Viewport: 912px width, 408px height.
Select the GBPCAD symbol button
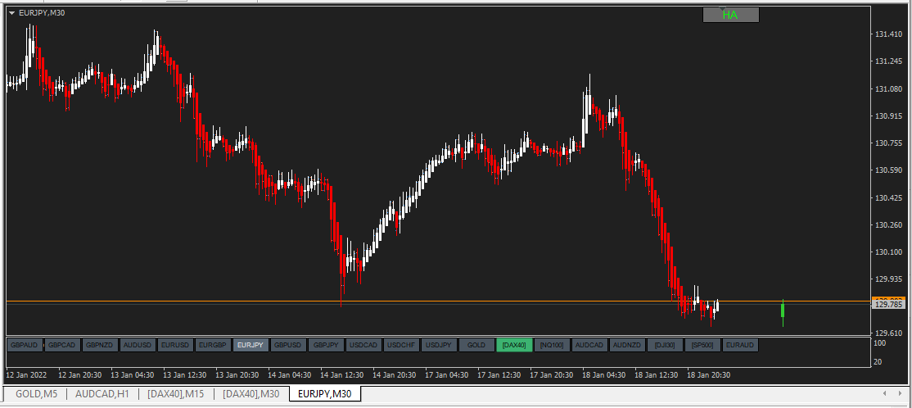coord(62,345)
